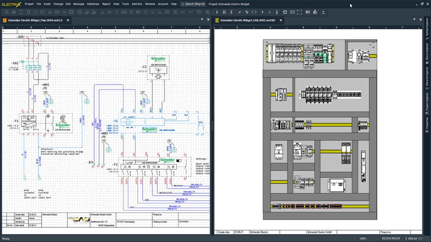Screen dimensions: 431x242
Task: Click the zoom level 108% in status bar
Action: tap(363, 239)
